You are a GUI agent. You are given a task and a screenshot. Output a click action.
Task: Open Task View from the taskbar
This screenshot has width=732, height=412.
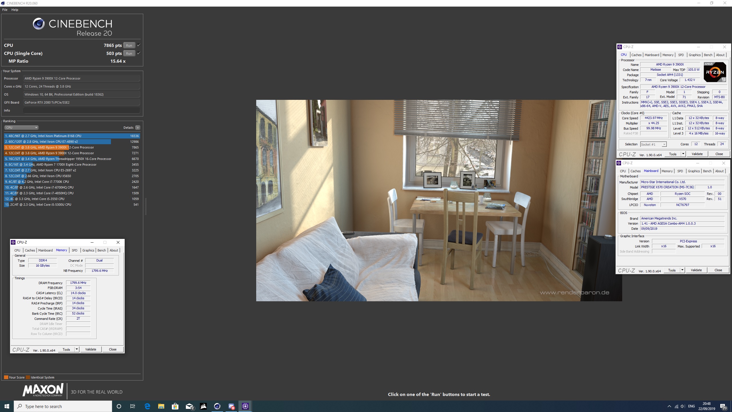click(133, 406)
